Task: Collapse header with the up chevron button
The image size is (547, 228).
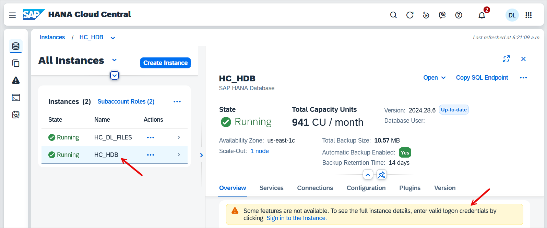Action: 368,175
